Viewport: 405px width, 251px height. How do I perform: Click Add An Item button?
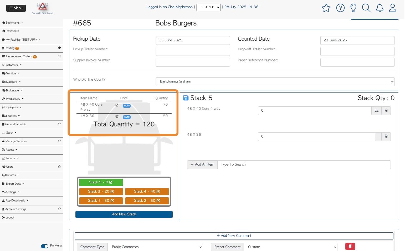click(x=202, y=165)
